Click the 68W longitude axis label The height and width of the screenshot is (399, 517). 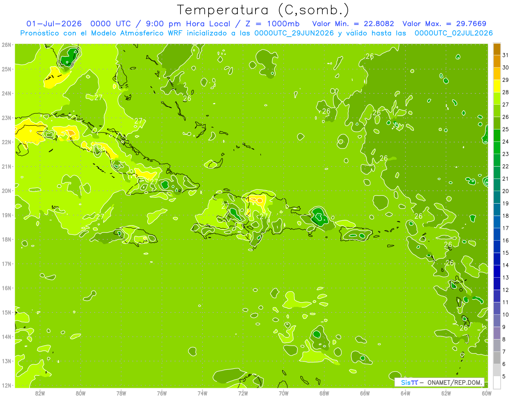pyautogui.click(x=324, y=393)
